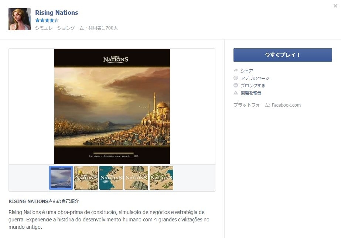Click the Rising Nations app avatar image

tap(20, 19)
